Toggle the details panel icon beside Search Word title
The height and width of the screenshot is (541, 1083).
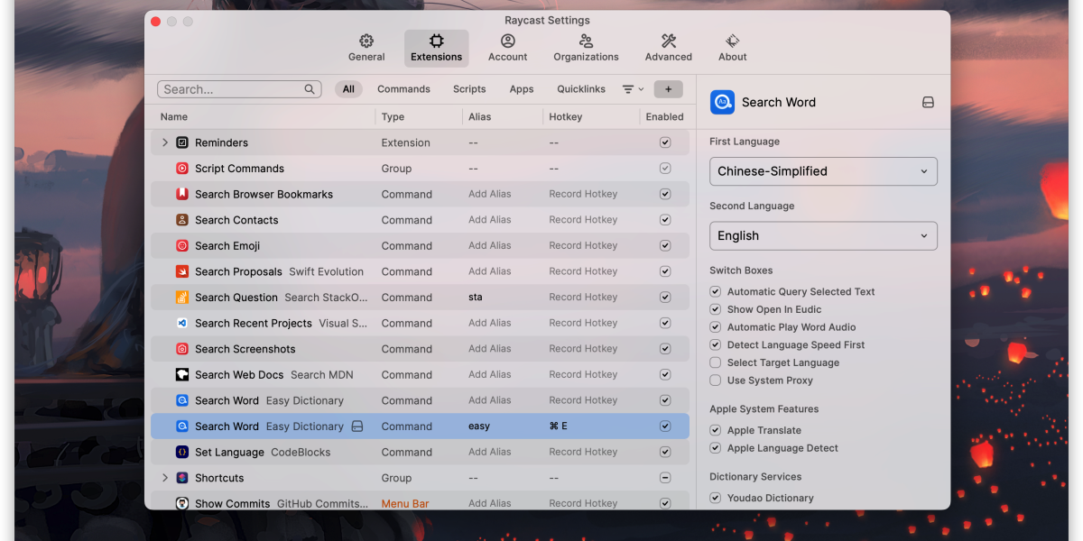[x=928, y=103]
